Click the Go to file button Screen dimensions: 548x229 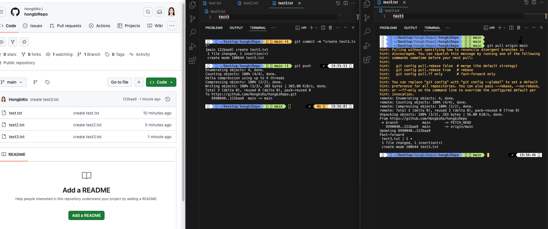point(120,82)
